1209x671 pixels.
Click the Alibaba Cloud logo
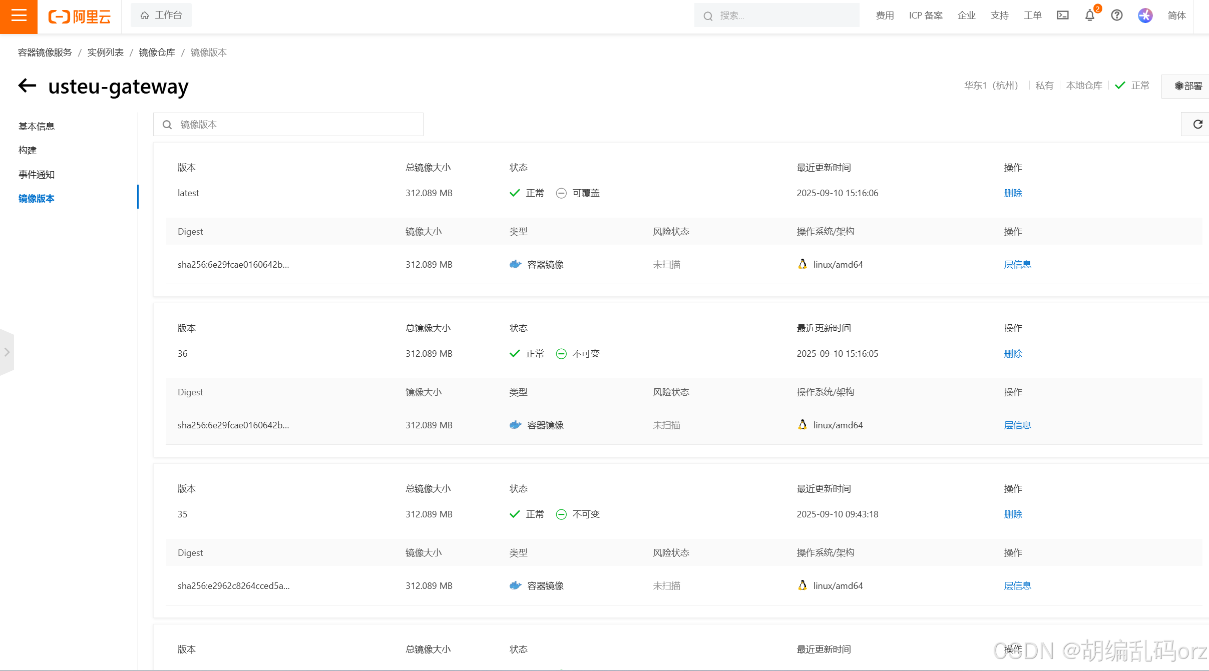coord(79,17)
